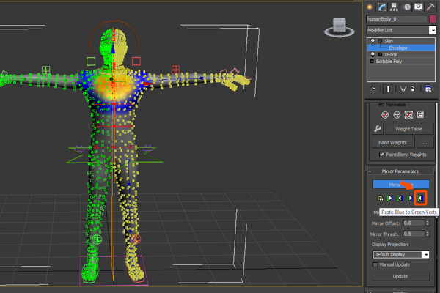Click the Pin Stack icon
Image resolution: width=440 pixels, height=293 pixels.
pyautogui.click(x=373, y=89)
